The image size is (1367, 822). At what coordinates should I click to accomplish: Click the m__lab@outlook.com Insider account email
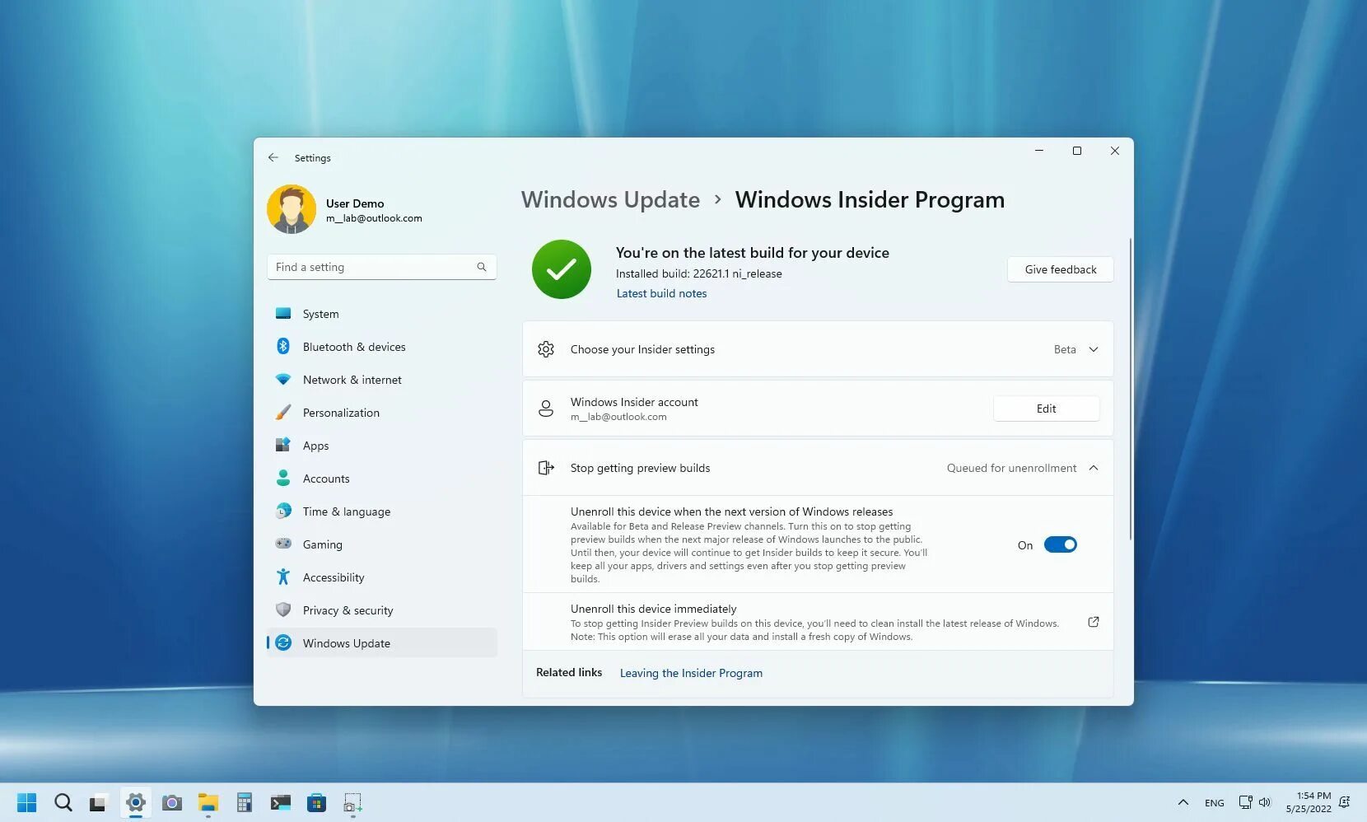618,417
